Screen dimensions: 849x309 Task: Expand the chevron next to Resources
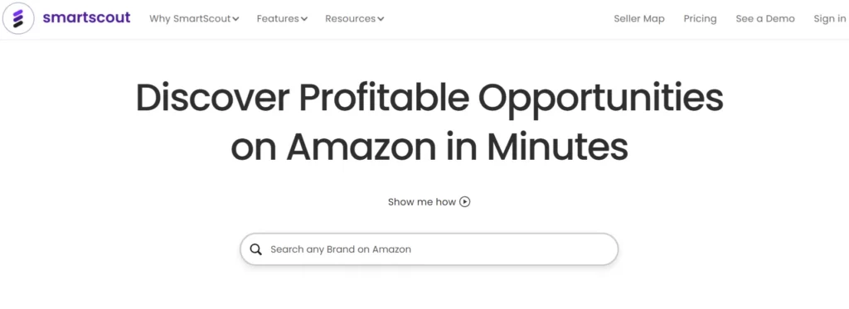(381, 19)
